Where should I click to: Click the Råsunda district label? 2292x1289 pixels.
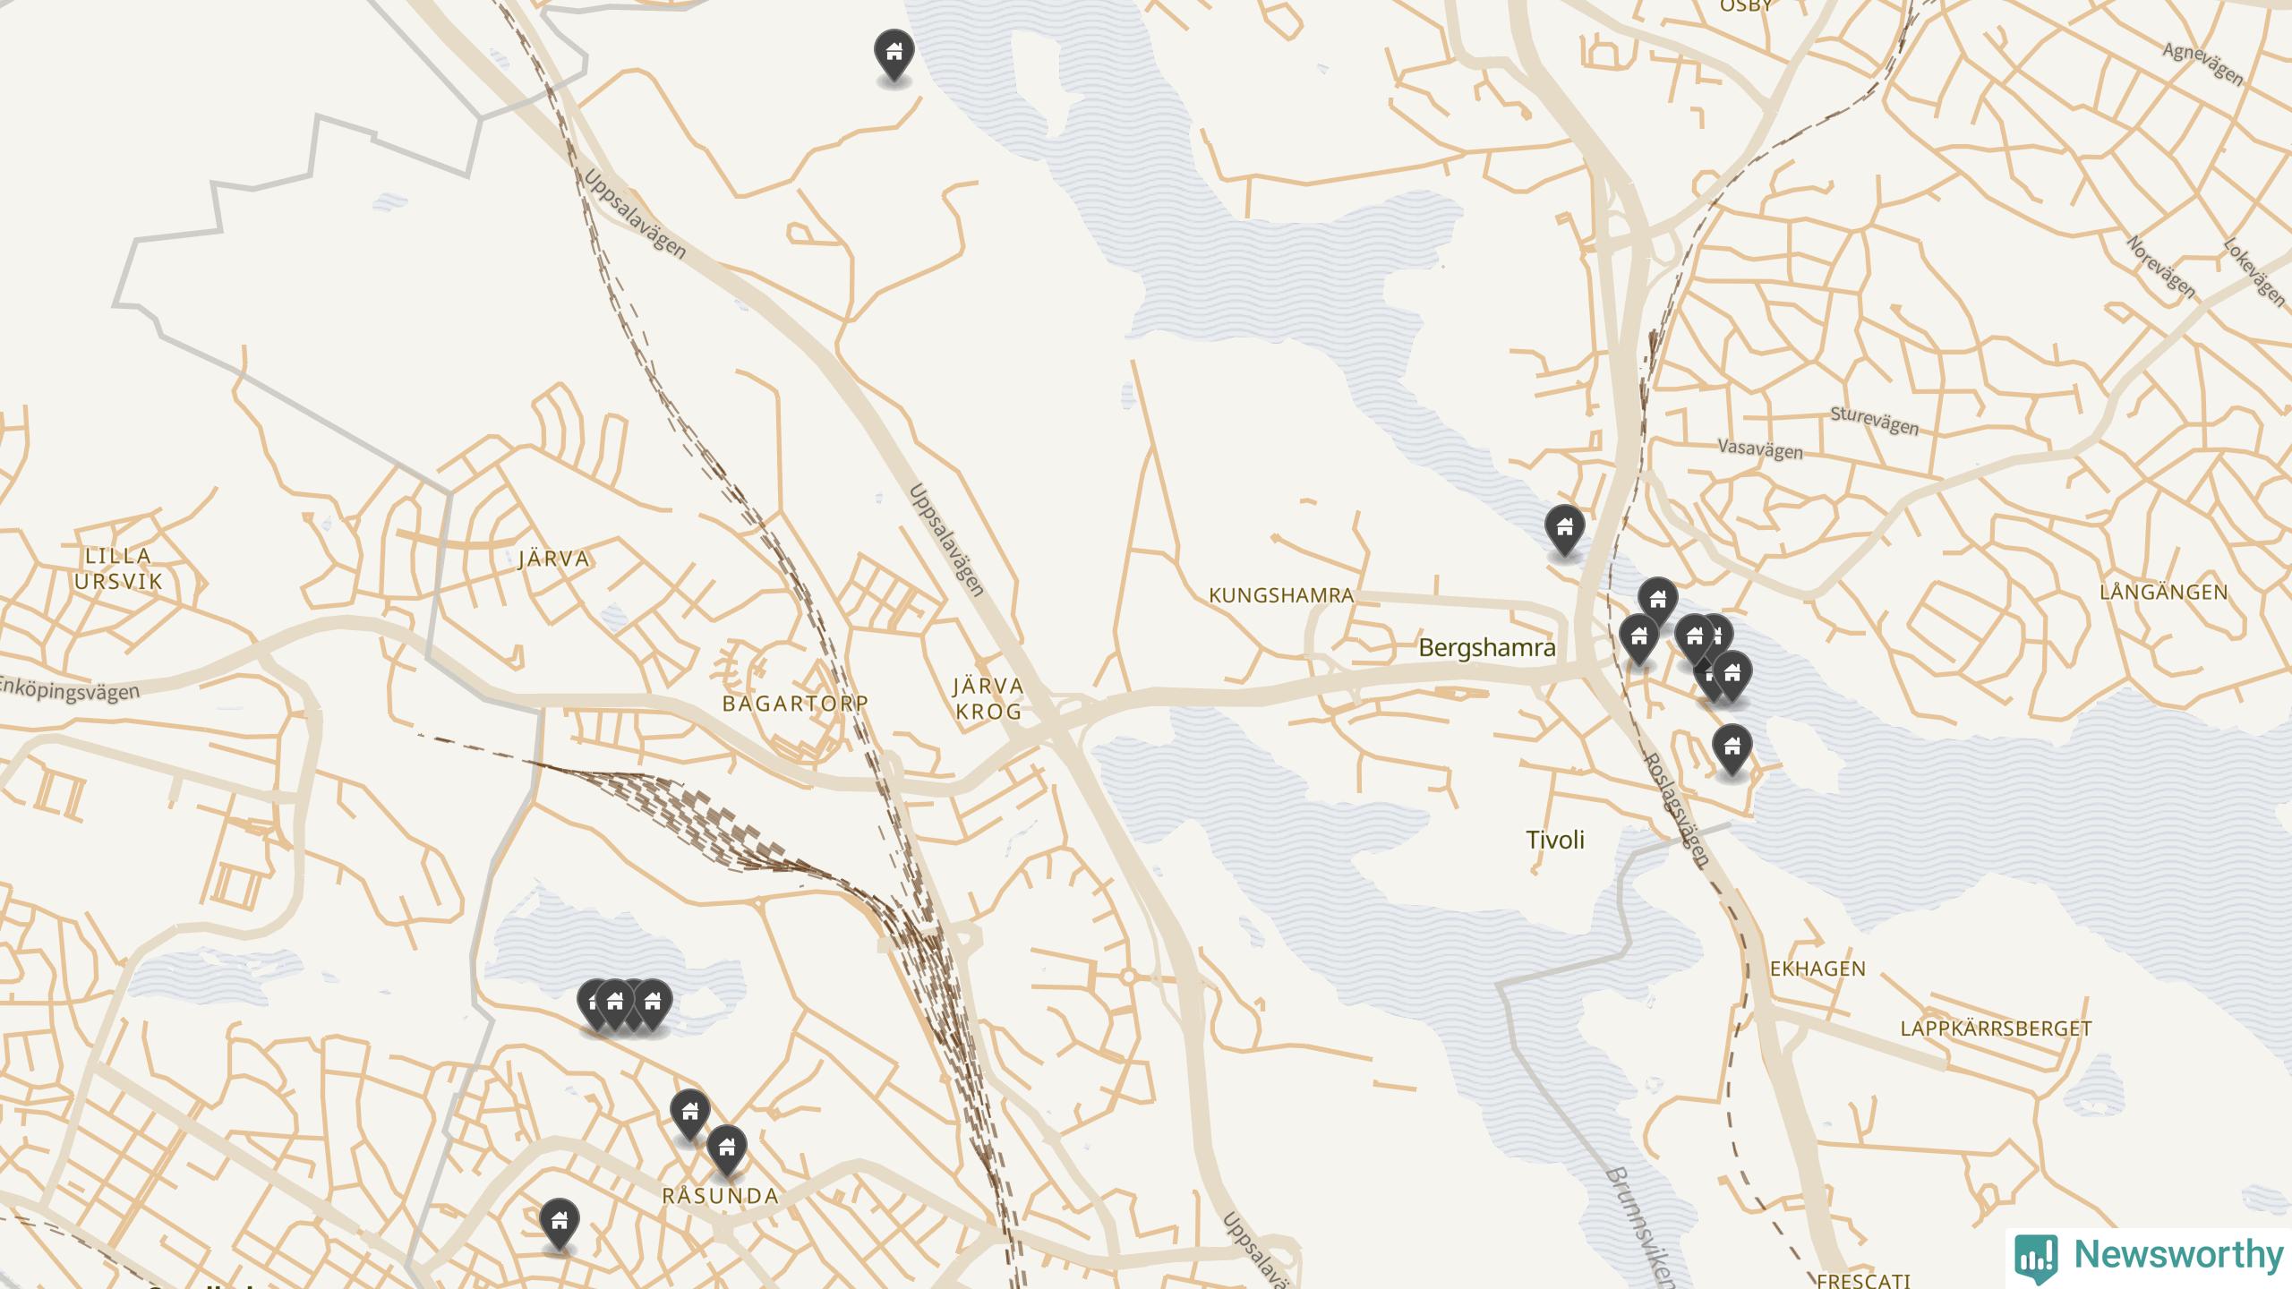pos(721,1196)
